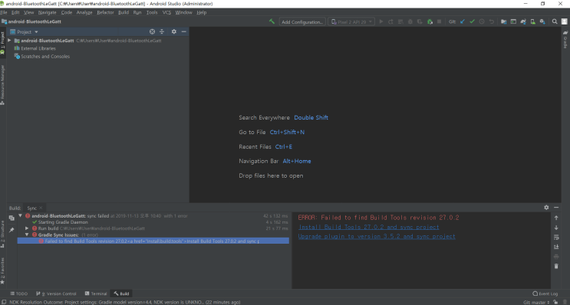This screenshot has height=305, width=570.
Task: Click the Debug app bug icon
Action: click(410, 21)
